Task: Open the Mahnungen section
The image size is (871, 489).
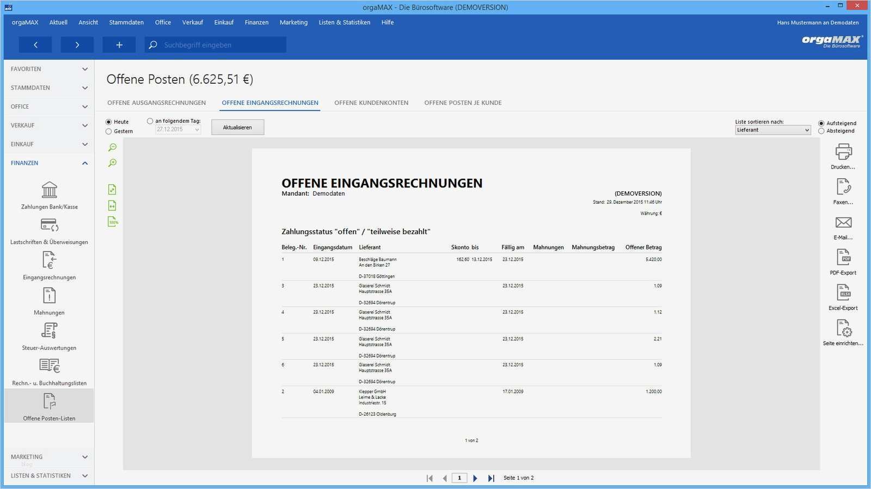Action: 49,296
